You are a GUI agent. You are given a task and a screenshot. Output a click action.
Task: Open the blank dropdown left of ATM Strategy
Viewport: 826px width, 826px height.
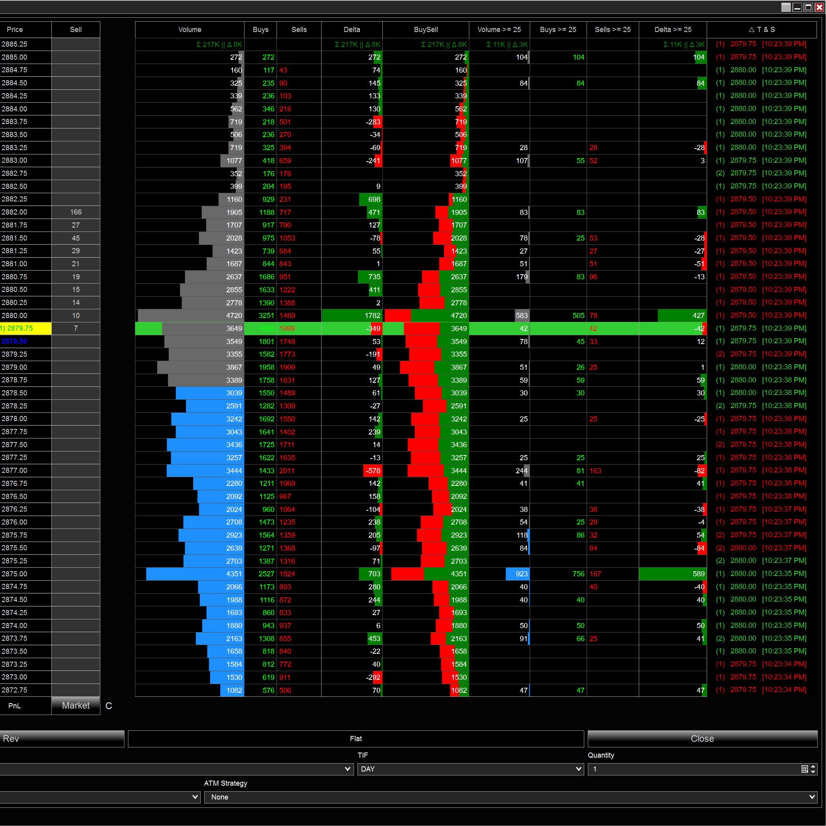coord(195,797)
